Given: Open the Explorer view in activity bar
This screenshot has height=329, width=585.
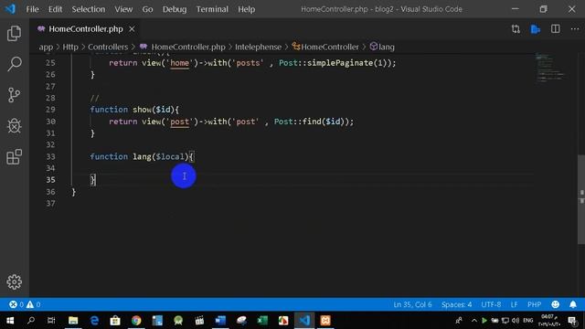Looking at the screenshot, I should [x=15, y=33].
